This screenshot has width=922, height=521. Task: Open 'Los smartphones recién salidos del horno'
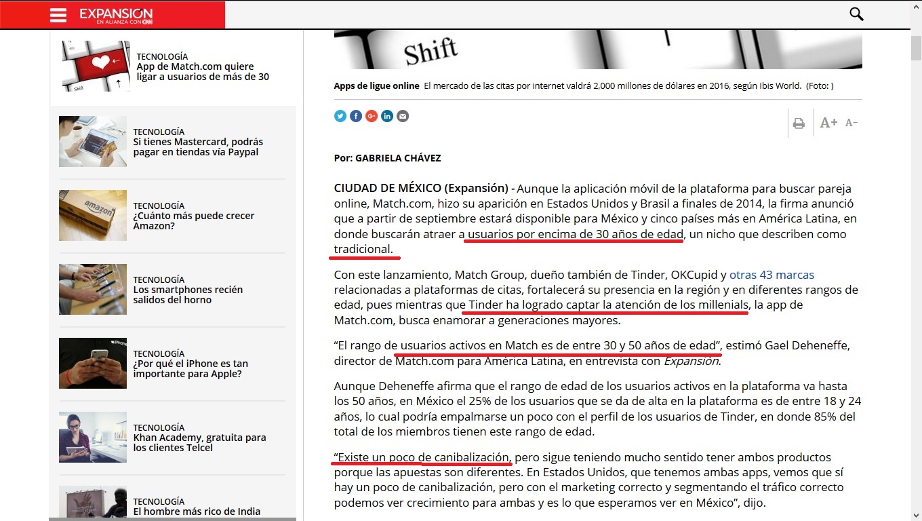188,295
